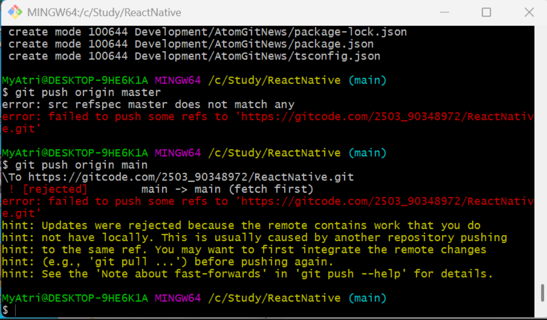Close the MINGW64 terminal window
The width and height of the screenshot is (547, 320).
click(x=529, y=12)
